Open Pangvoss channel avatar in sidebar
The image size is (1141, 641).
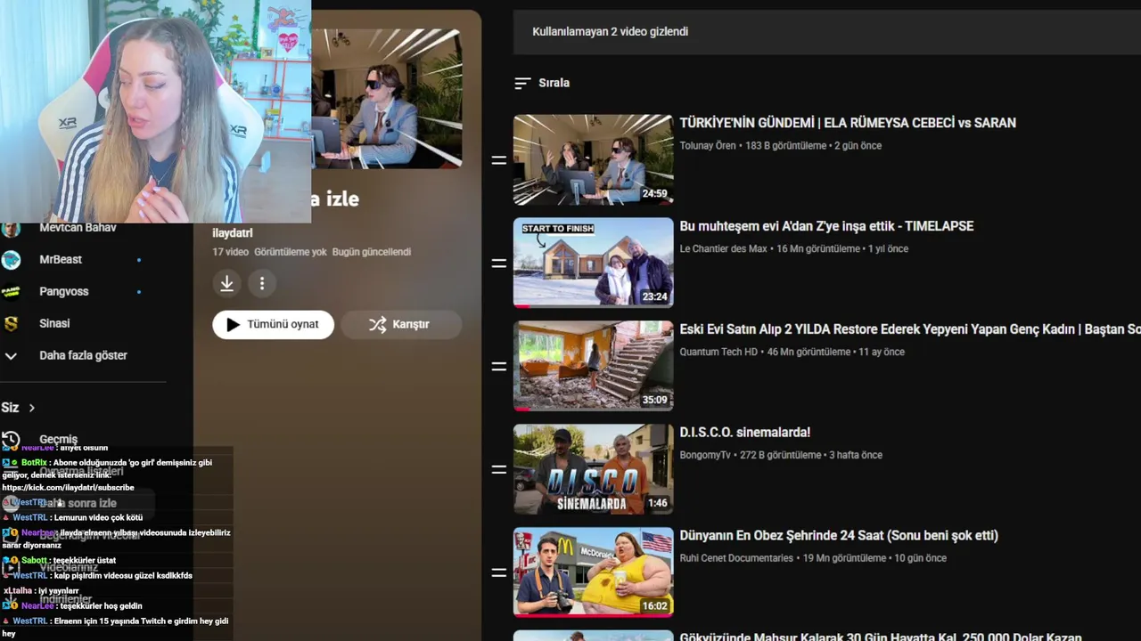11,291
